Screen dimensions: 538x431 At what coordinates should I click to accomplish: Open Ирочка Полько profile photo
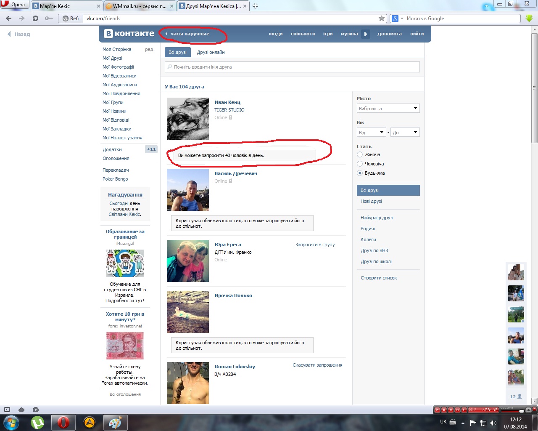pos(188,312)
